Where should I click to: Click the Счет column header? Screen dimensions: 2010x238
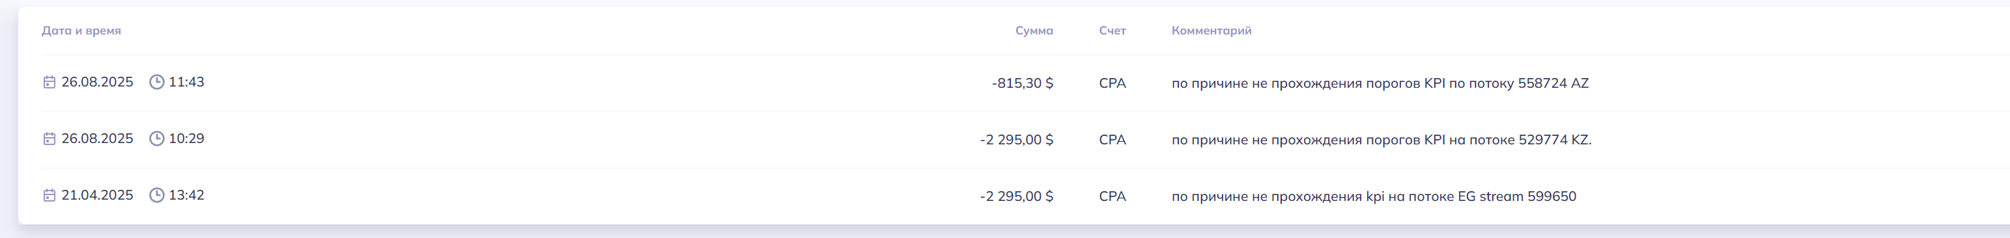click(x=1112, y=31)
